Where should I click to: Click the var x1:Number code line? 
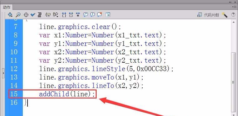(103, 35)
